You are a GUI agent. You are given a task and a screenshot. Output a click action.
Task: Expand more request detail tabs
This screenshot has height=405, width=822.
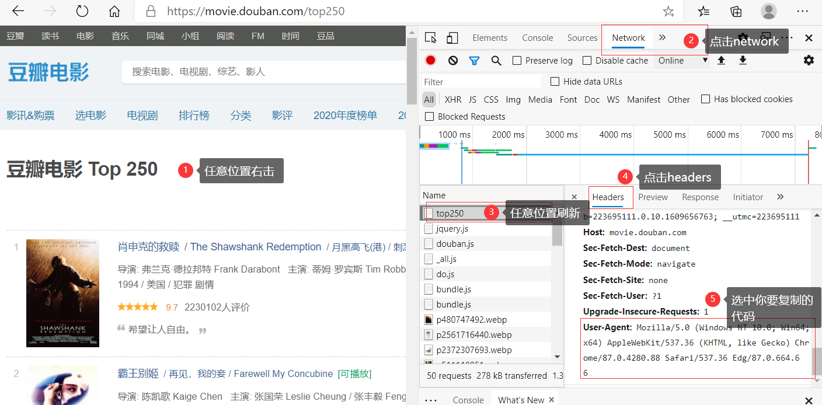tap(780, 197)
